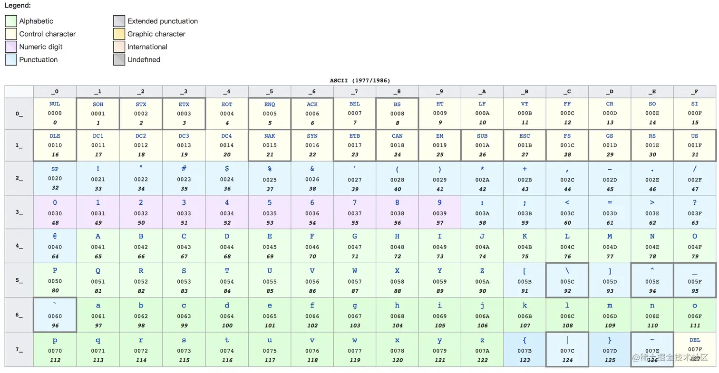The width and height of the screenshot is (719, 373).
Task: Click the left bracket cell 005B
Action: [525, 280]
